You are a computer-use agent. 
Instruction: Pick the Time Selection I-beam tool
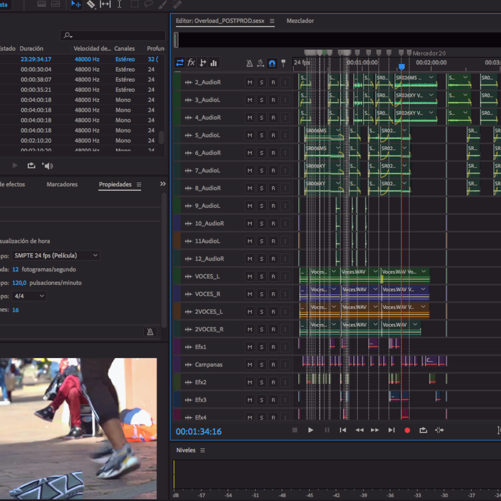coord(119,5)
